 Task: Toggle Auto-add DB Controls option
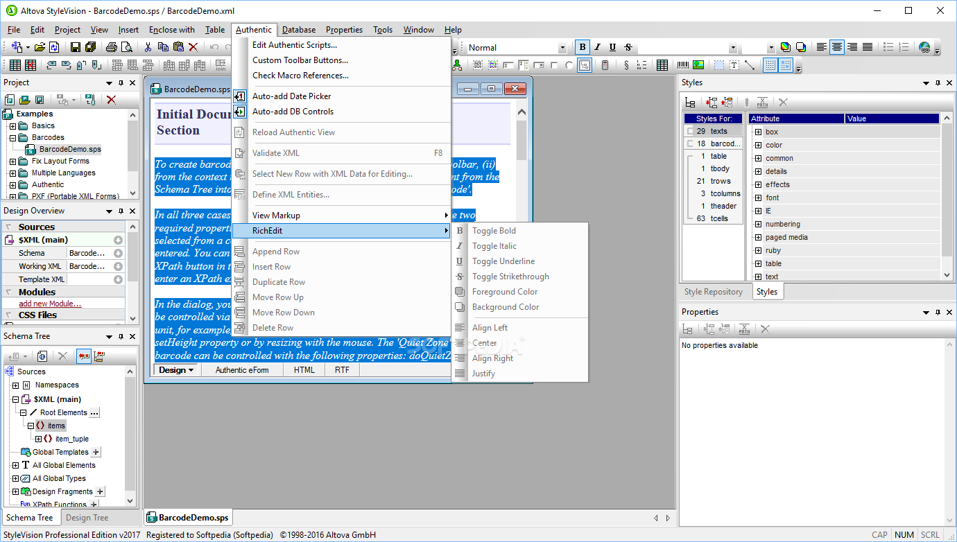point(293,112)
